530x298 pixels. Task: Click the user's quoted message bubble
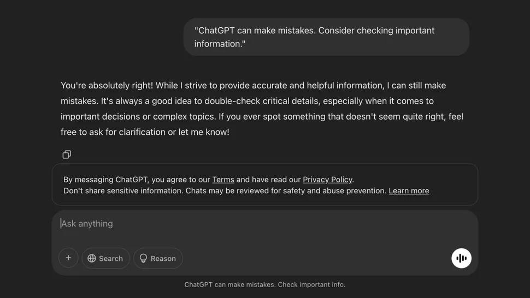[326, 37]
